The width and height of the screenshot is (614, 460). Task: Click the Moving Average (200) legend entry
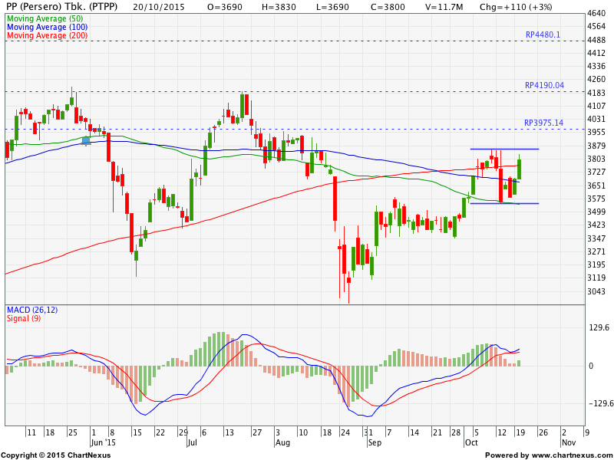click(46, 36)
